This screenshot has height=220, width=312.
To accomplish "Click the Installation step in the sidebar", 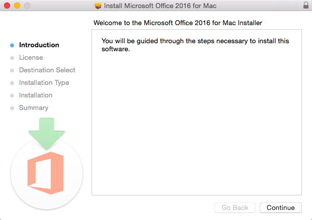I will 36,95.
